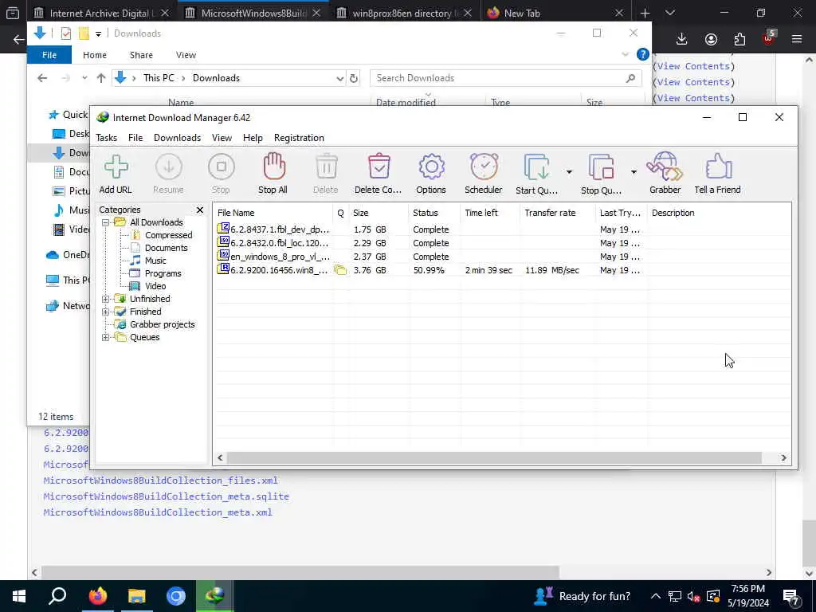816x612 pixels.
Task: Show hidden system tray icons
Action: pyautogui.click(x=656, y=596)
